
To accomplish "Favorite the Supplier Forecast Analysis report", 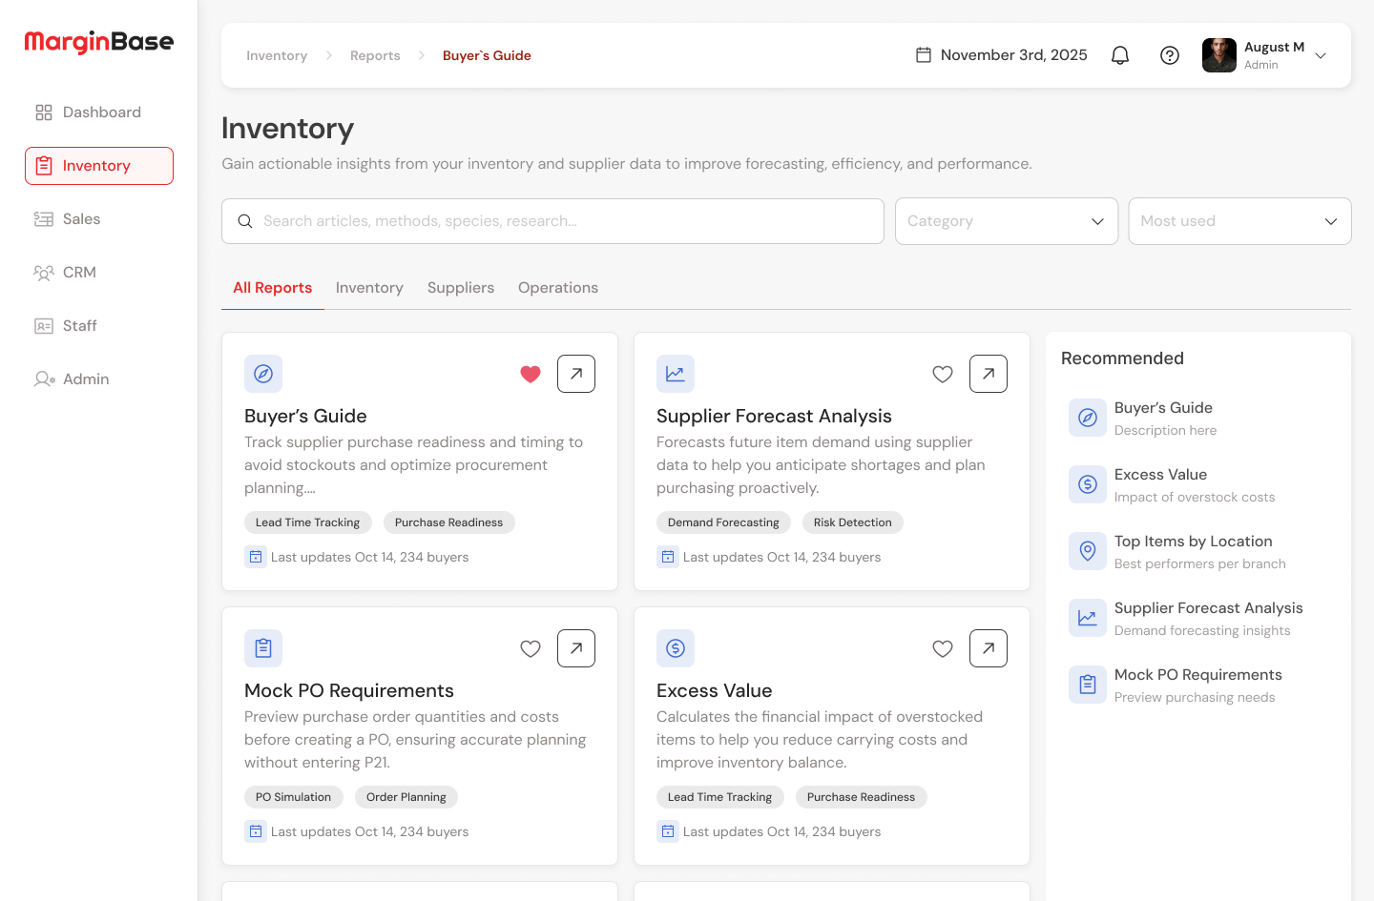I will click(943, 374).
